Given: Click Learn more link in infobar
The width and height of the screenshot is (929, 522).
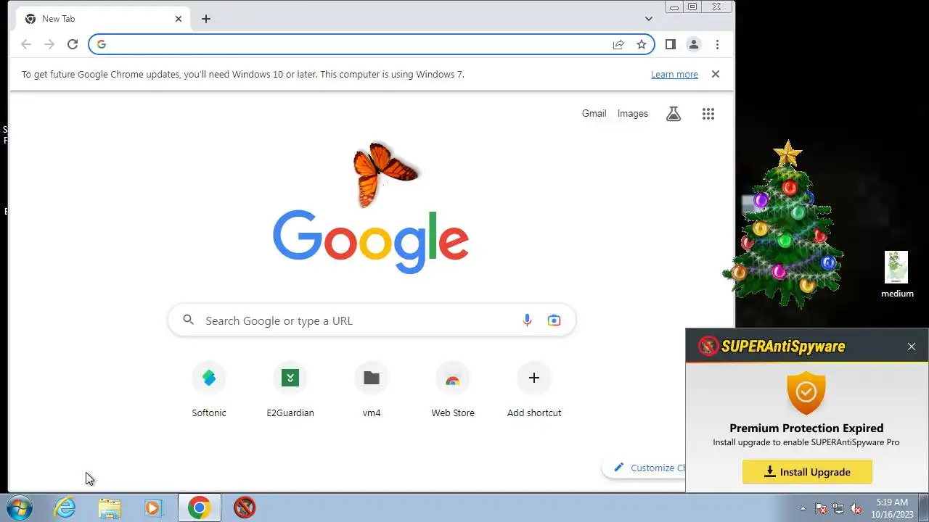Looking at the screenshot, I should click(x=674, y=74).
